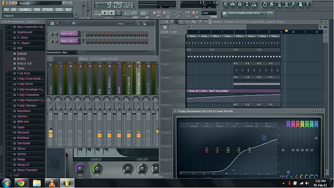The width and height of the screenshot is (334, 188).
Task: Open the HELP menu
Action: click(68, 9)
